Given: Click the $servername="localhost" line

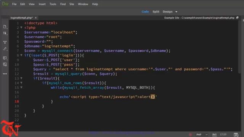Looking at the screenshot, I should (x=51, y=32).
